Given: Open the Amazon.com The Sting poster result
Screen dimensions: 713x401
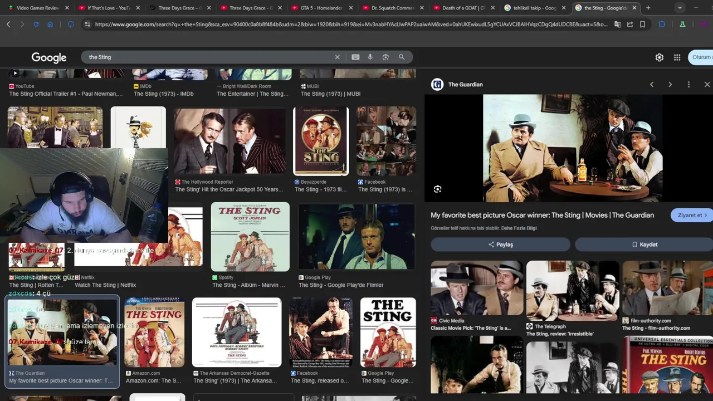Looking at the screenshot, I should pos(154,332).
